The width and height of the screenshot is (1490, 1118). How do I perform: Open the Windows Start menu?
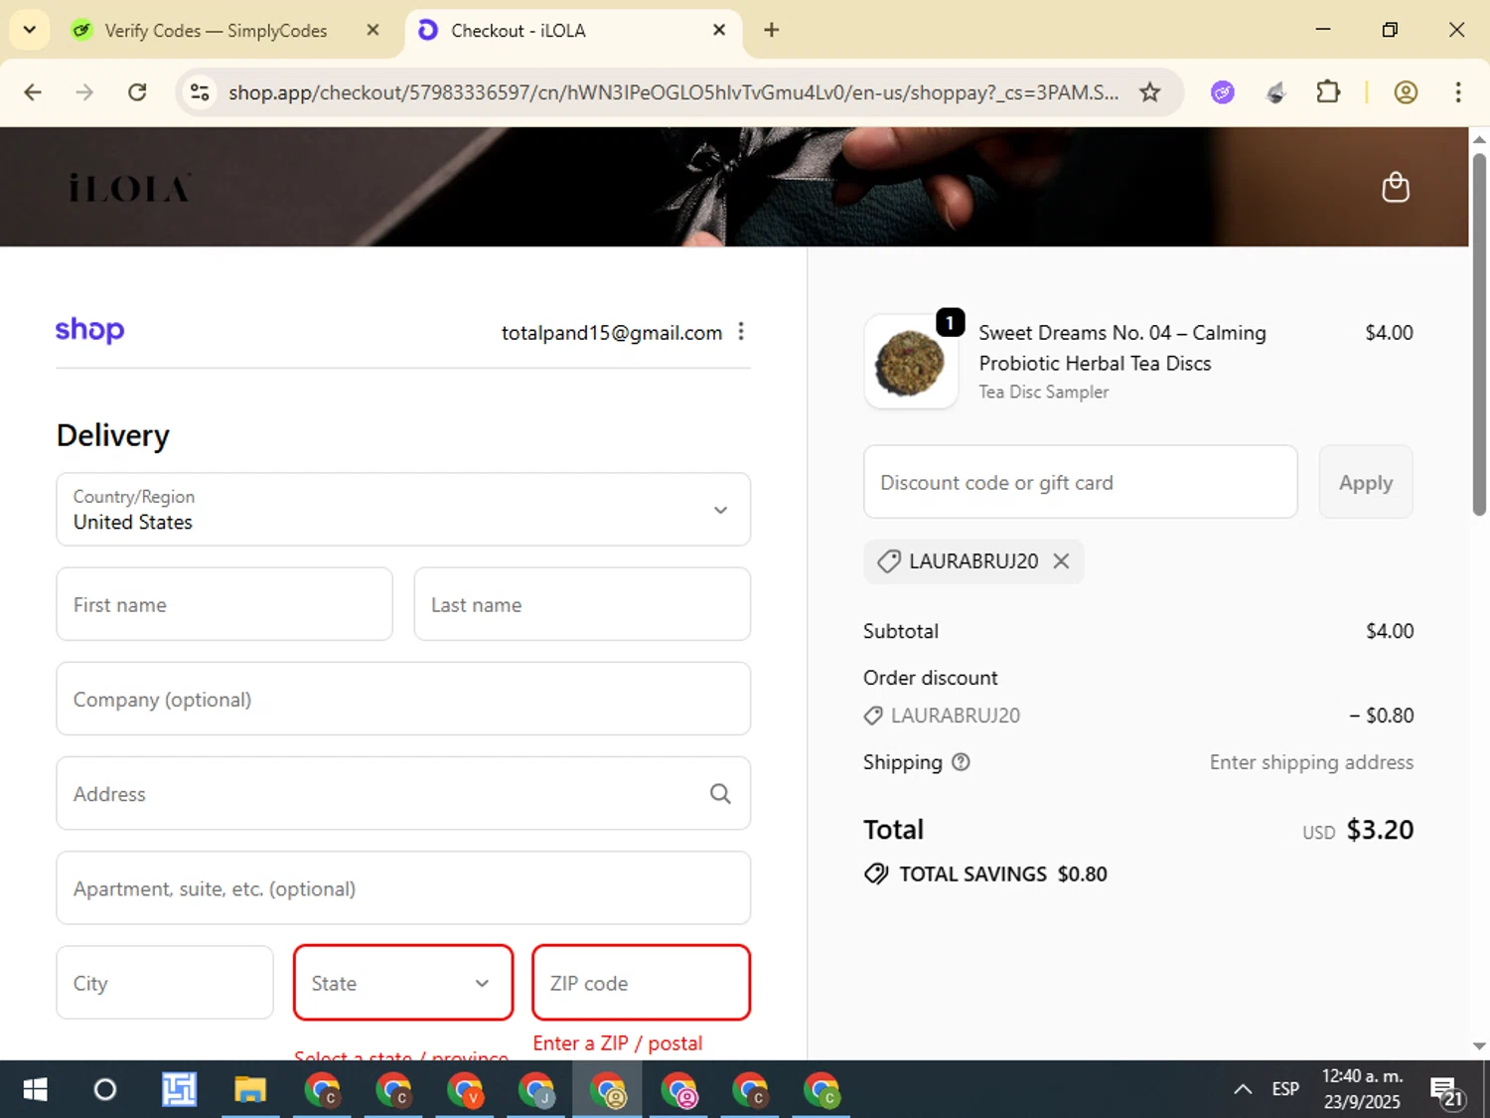click(x=35, y=1090)
